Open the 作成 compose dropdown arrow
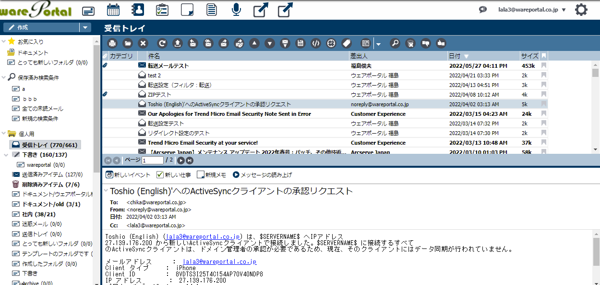This screenshot has height=285, width=600. click(85, 27)
